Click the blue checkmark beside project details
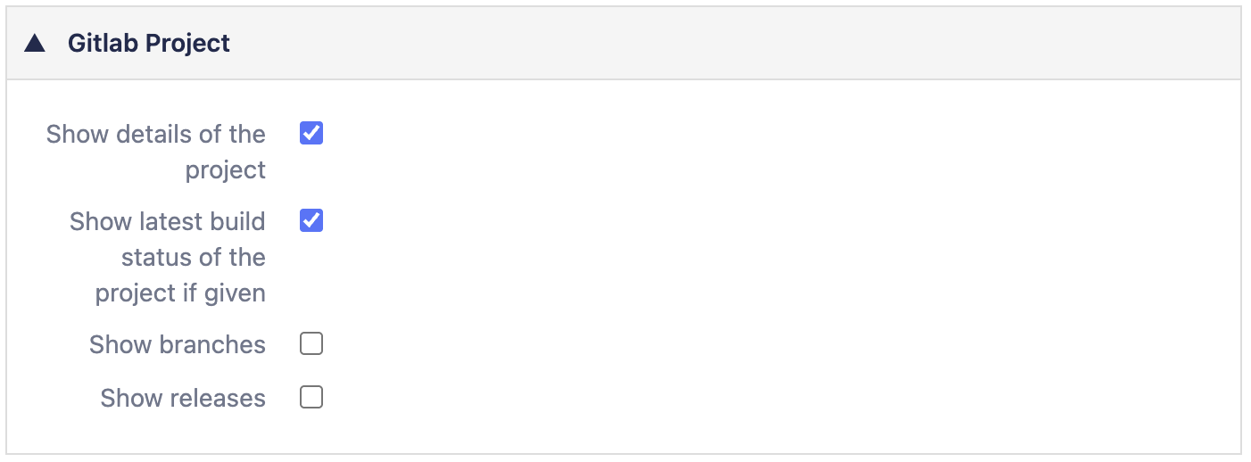The height and width of the screenshot is (462, 1251). pyautogui.click(x=311, y=134)
